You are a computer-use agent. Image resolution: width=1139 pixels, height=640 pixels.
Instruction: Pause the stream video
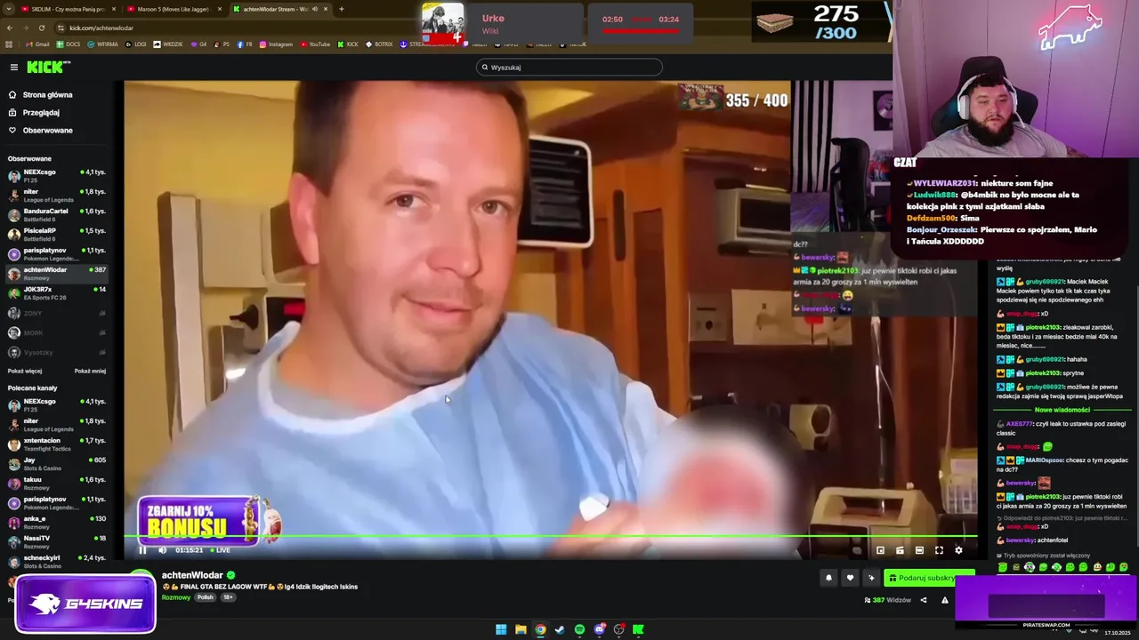tap(142, 550)
